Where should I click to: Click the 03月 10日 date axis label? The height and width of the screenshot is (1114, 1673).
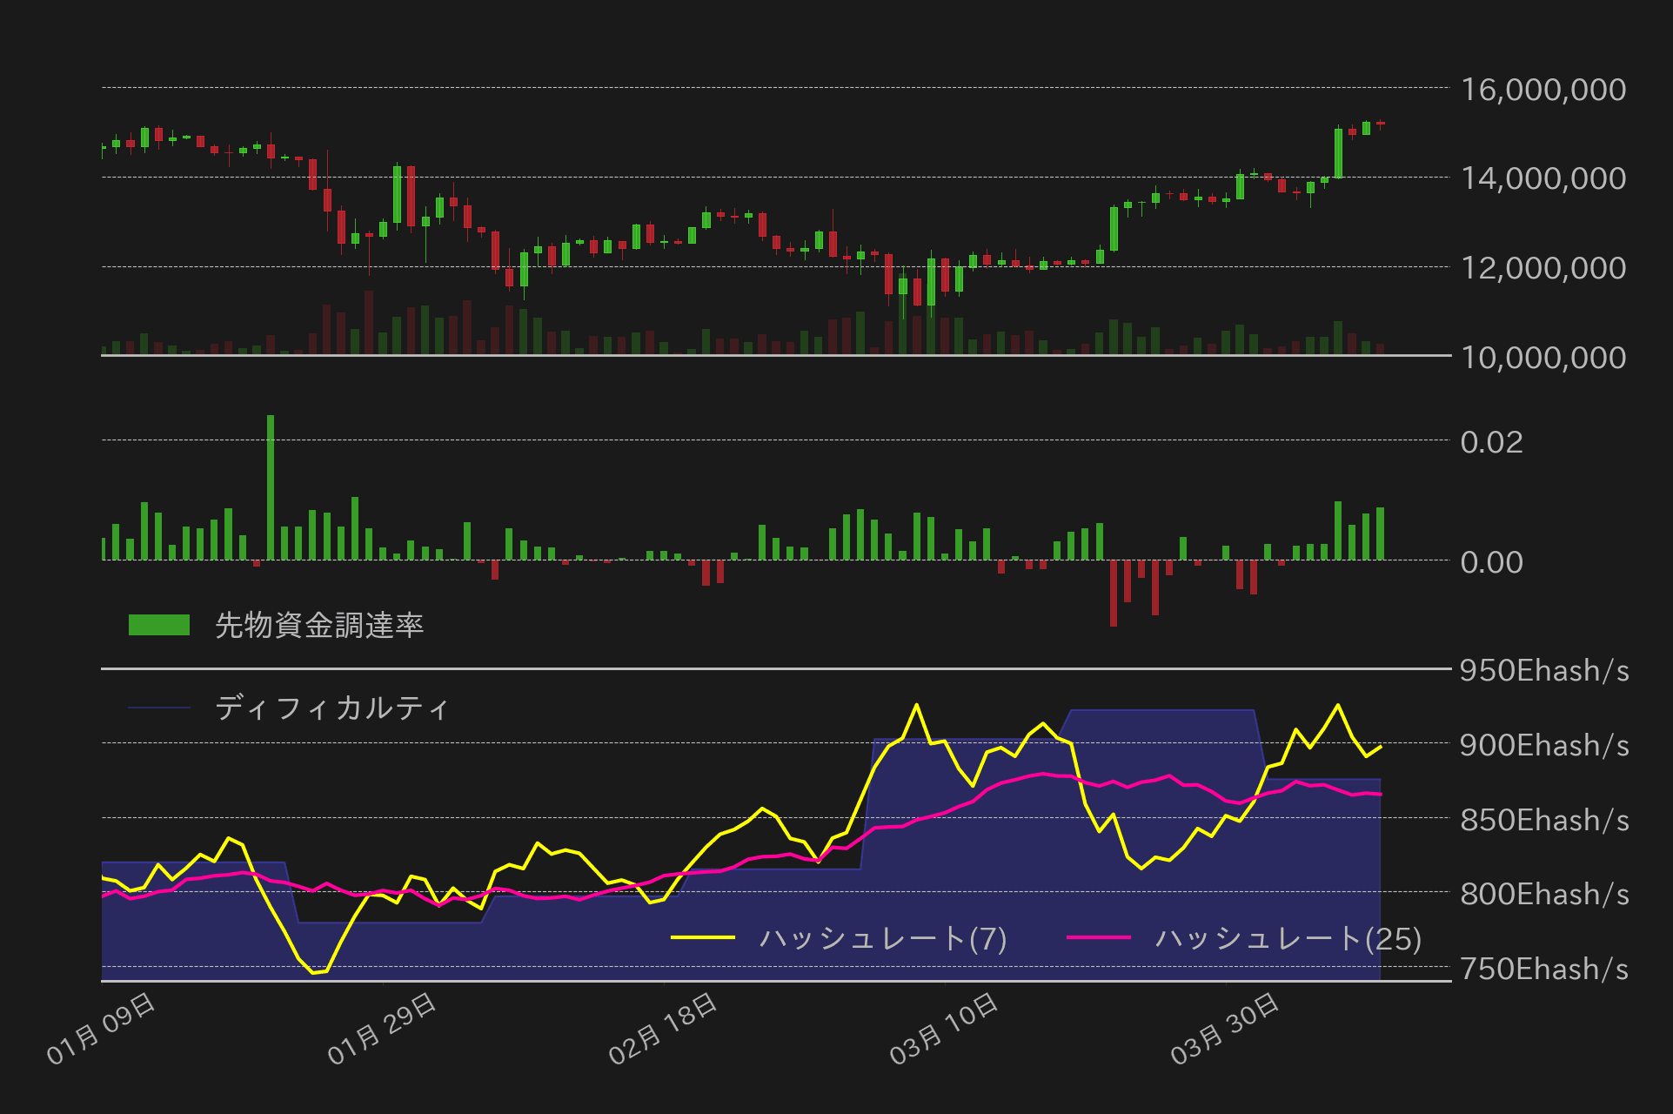pyautogui.click(x=944, y=1029)
